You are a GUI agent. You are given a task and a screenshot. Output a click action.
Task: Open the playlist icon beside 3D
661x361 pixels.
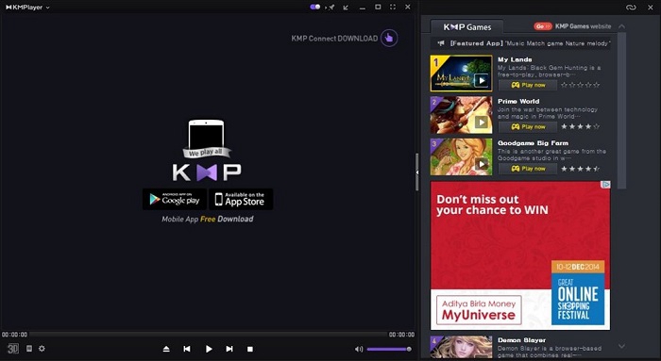coord(29,349)
